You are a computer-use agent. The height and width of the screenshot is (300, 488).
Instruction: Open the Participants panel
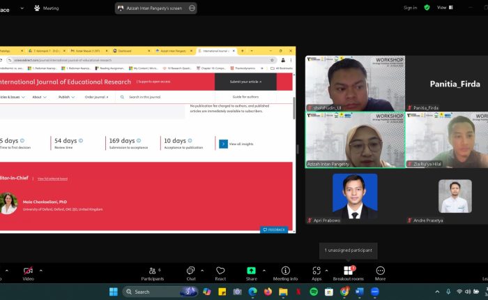(x=152, y=271)
